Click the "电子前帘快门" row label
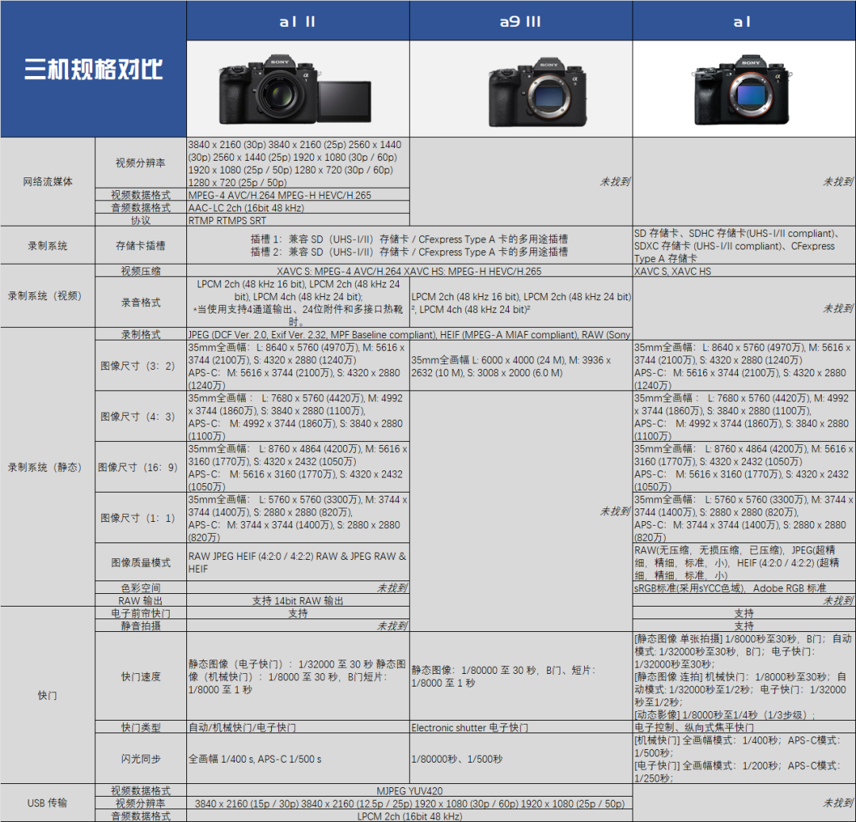Screen dimensions: 856x822 pos(141,613)
